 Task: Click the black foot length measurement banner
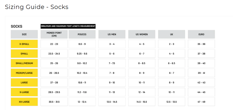pyautogui.click(x=68, y=26)
